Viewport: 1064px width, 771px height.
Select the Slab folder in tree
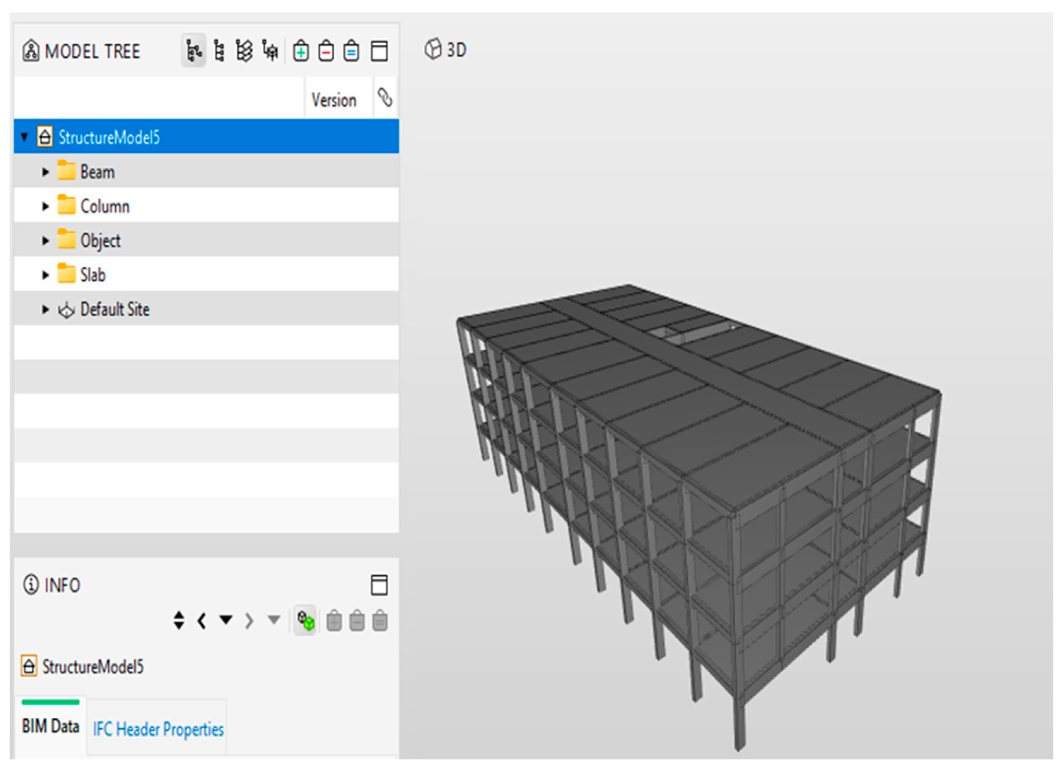[x=93, y=275]
